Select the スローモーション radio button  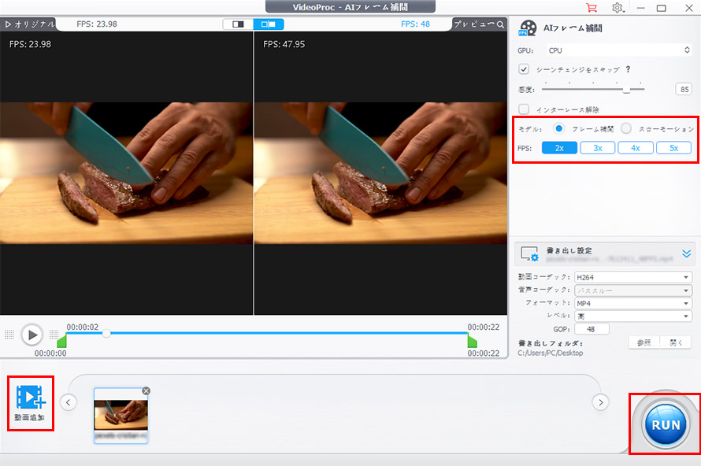(x=626, y=128)
